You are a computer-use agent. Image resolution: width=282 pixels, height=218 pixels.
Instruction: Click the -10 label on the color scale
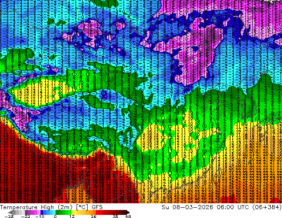coord(40,216)
